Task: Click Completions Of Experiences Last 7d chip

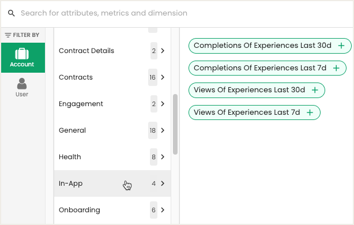Action: [x=268, y=68]
